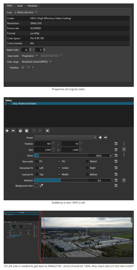The width and height of the screenshot is (137, 270).
Task: Uncheck the Size, Position & Rotate filter
Action: 9,104
